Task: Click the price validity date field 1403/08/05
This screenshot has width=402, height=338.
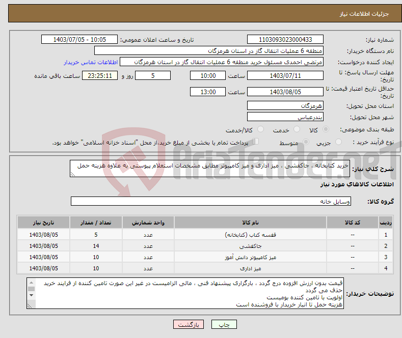Action: (x=285, y=92)
